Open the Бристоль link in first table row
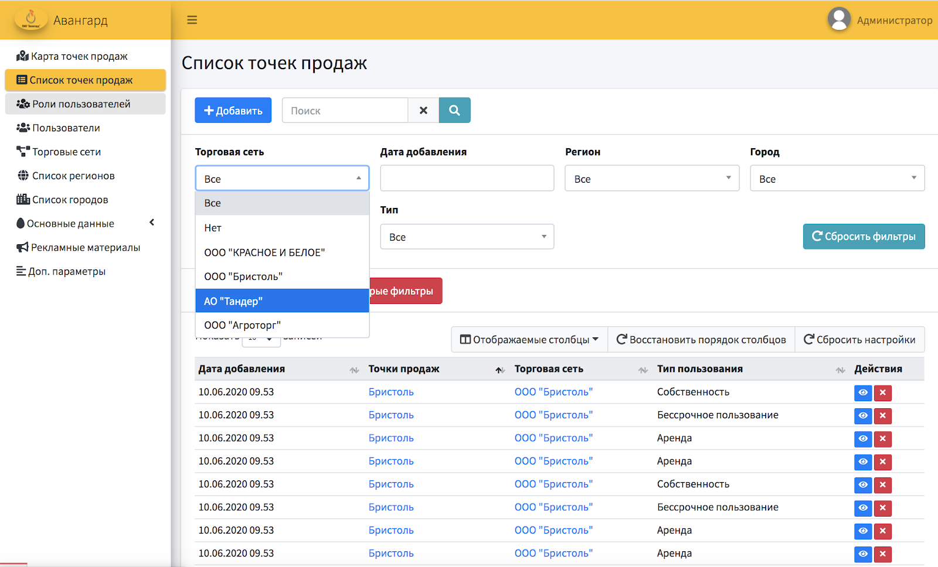Image resolution: width=938 pixels, height=567 pixels. pos(391,392)
